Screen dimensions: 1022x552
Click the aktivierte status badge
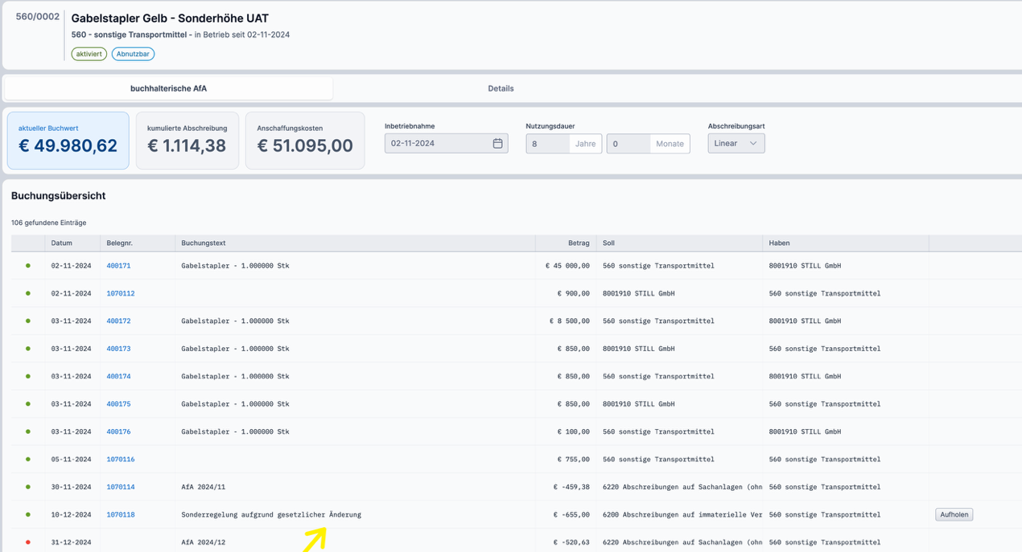click(89, 55)
